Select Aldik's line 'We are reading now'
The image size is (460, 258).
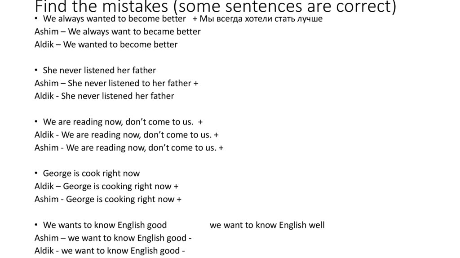coord(127,135)
